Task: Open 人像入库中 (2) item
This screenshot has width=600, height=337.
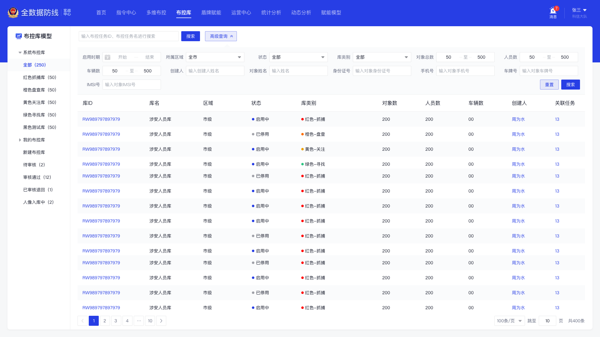Action: point(39,202)
